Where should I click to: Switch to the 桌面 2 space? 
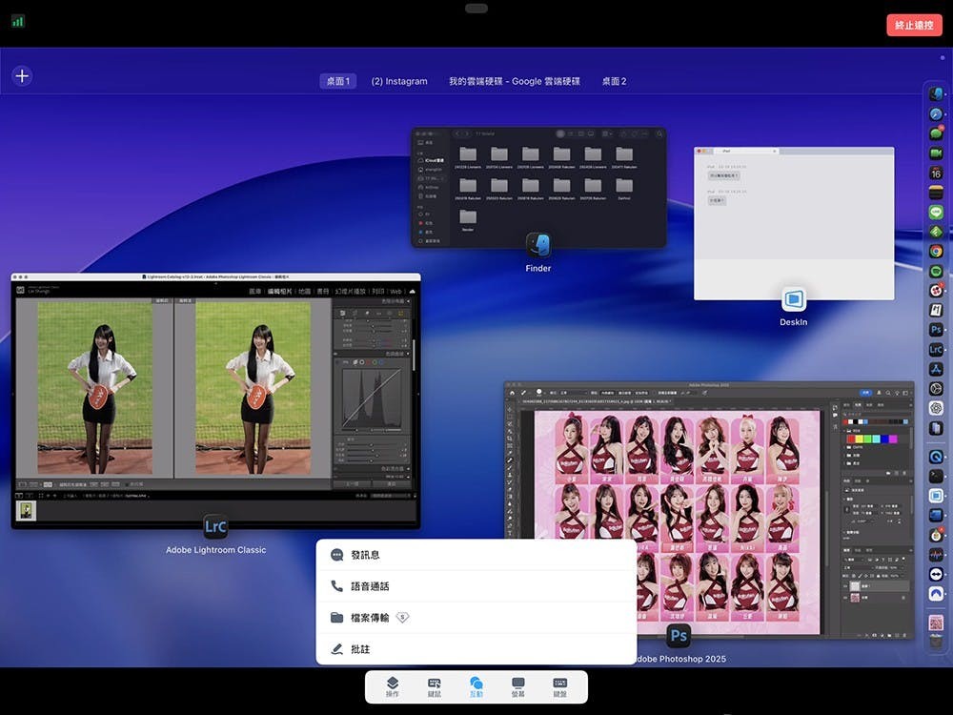(x=614, y=81)
